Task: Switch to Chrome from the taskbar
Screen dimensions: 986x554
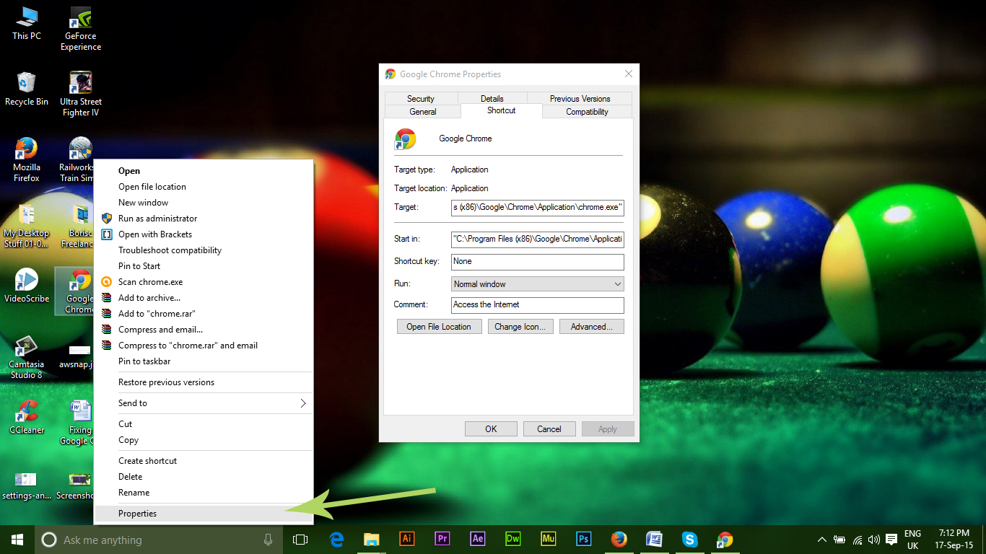Action: [725, 540]
